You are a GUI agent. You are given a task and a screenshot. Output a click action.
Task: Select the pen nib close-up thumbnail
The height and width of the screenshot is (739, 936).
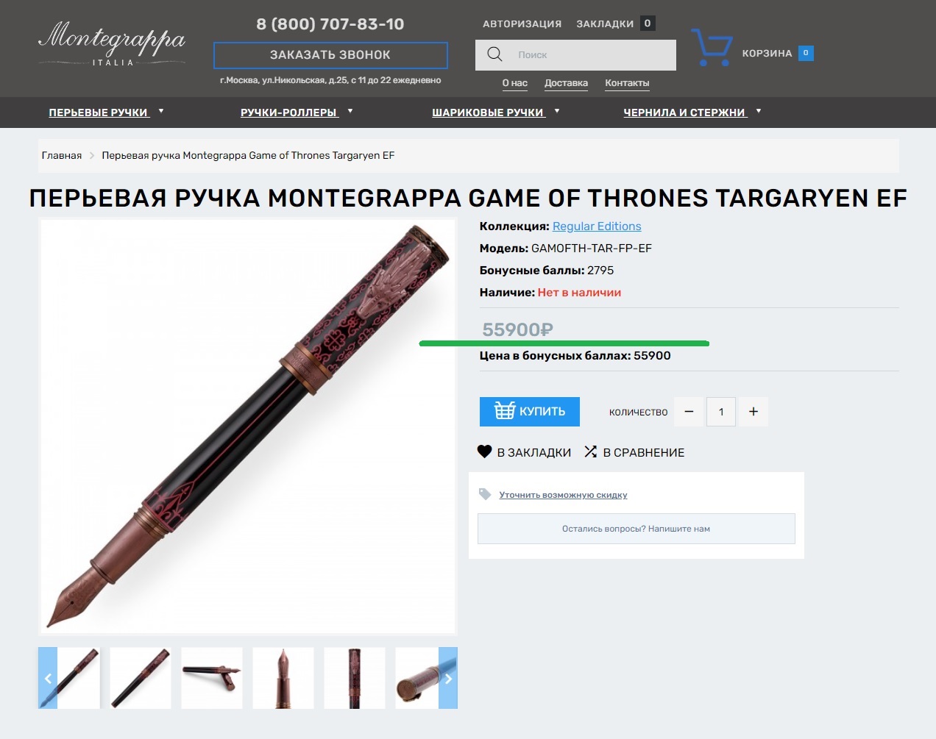click(283, 678)
